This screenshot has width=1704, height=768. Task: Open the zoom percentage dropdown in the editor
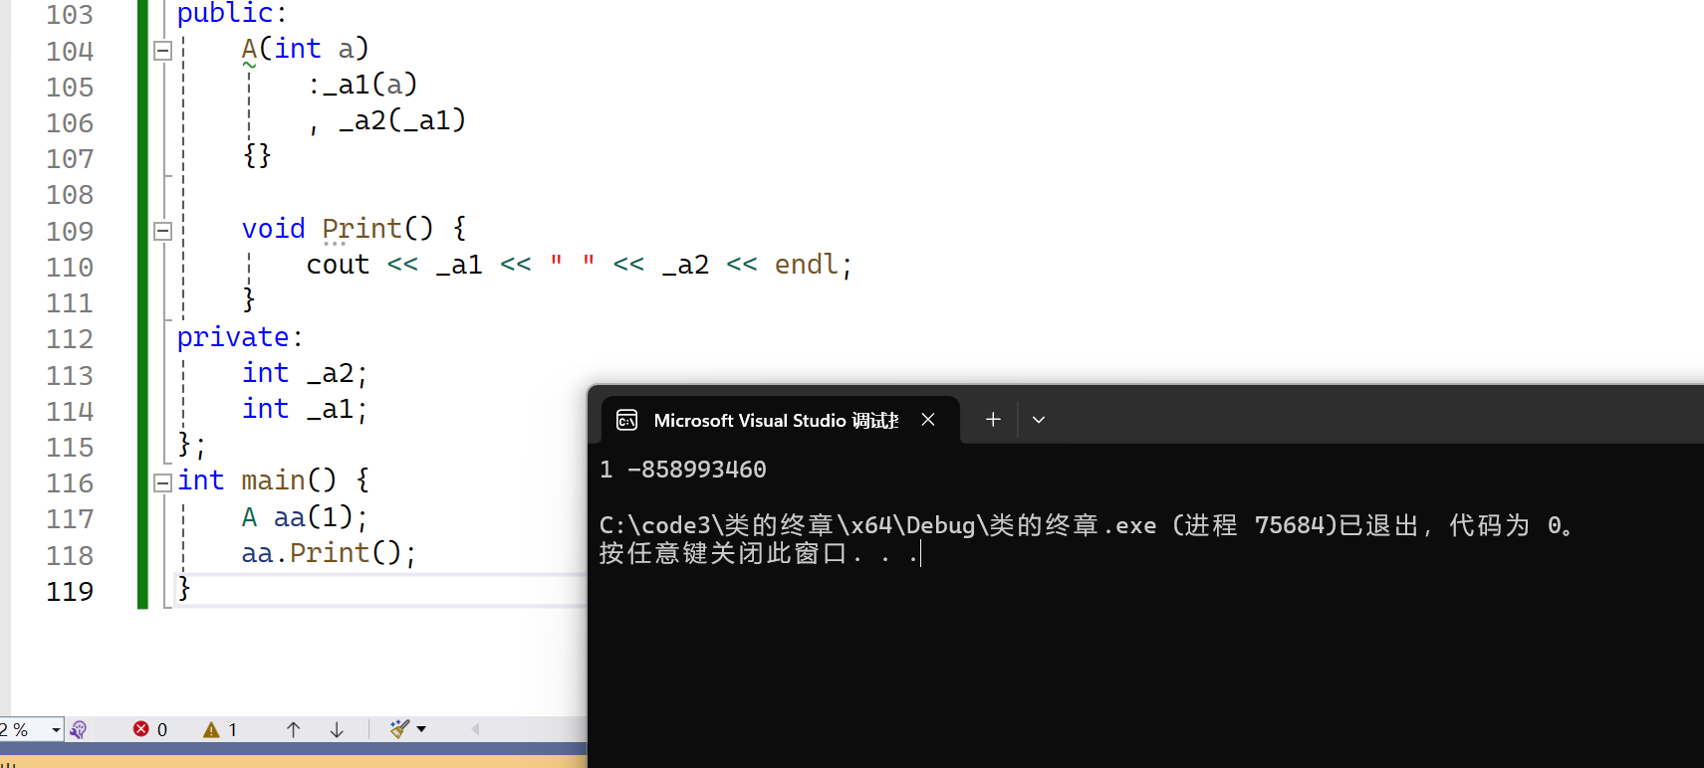click(56, 729)
